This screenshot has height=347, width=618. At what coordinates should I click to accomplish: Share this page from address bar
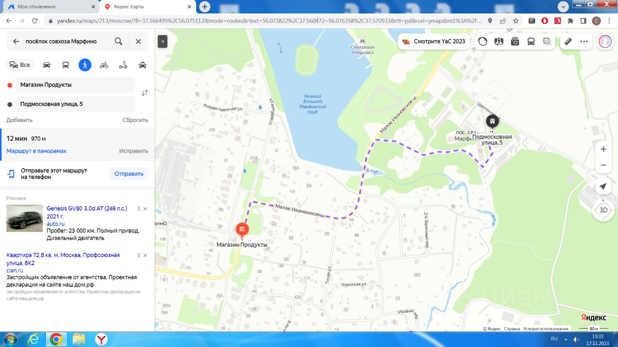coord(503,21)
